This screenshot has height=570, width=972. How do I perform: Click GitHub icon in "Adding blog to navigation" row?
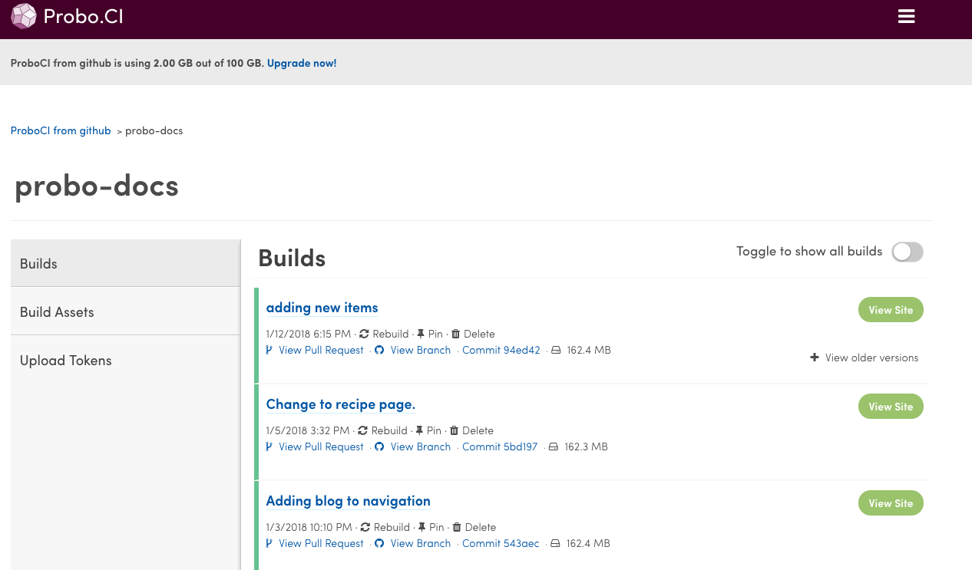(379, 543)
